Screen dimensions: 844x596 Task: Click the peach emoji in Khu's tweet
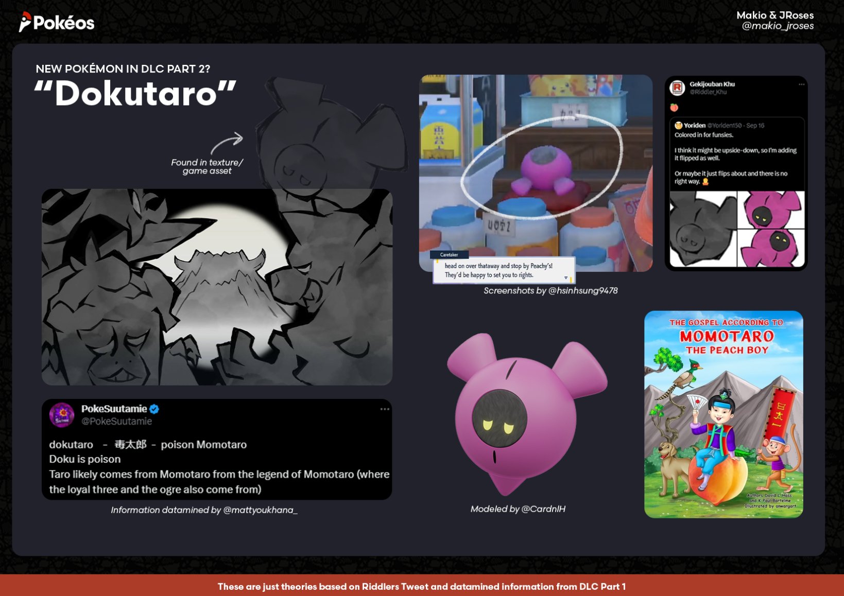pyautogui.click(x=674, y=108)
